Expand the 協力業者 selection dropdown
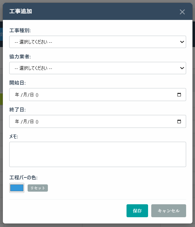This screenshot has width=195, height=227. (97, 68)
